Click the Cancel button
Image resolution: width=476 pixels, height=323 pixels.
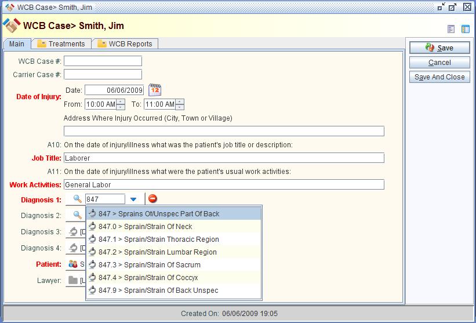tap(439, 63)
